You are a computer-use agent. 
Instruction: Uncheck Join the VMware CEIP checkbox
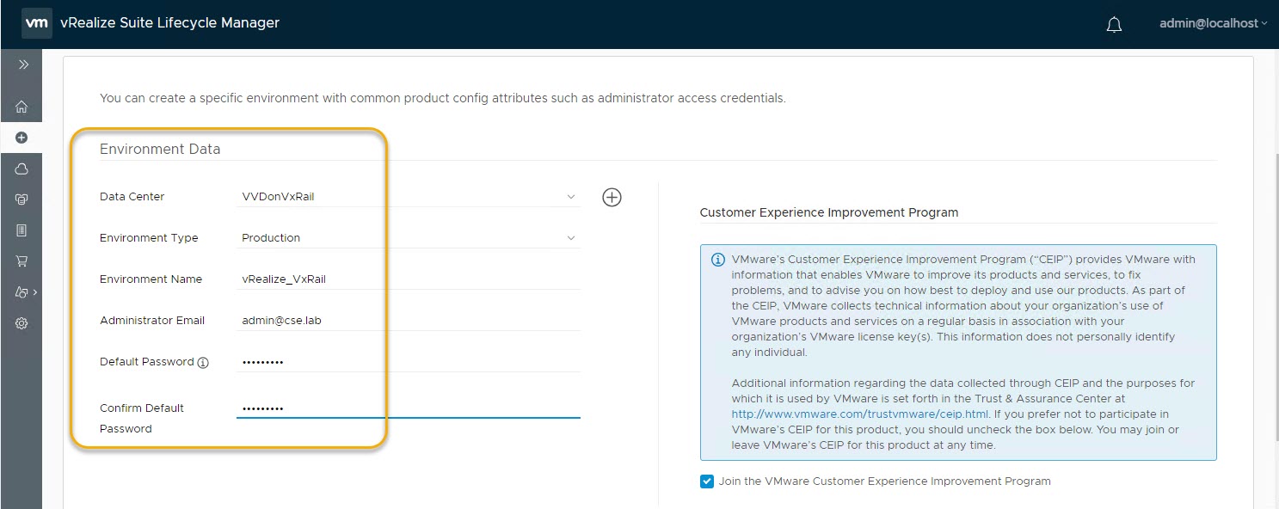[x=707, y=481]
